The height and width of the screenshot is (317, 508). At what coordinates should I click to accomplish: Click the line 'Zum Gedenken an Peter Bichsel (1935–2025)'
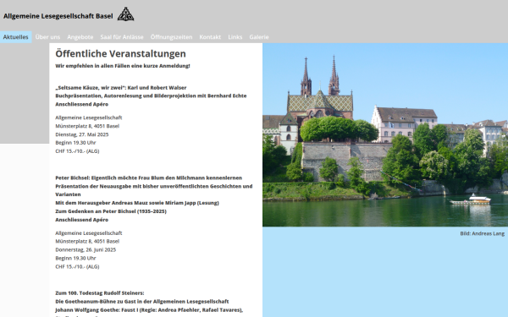[111, 211]
